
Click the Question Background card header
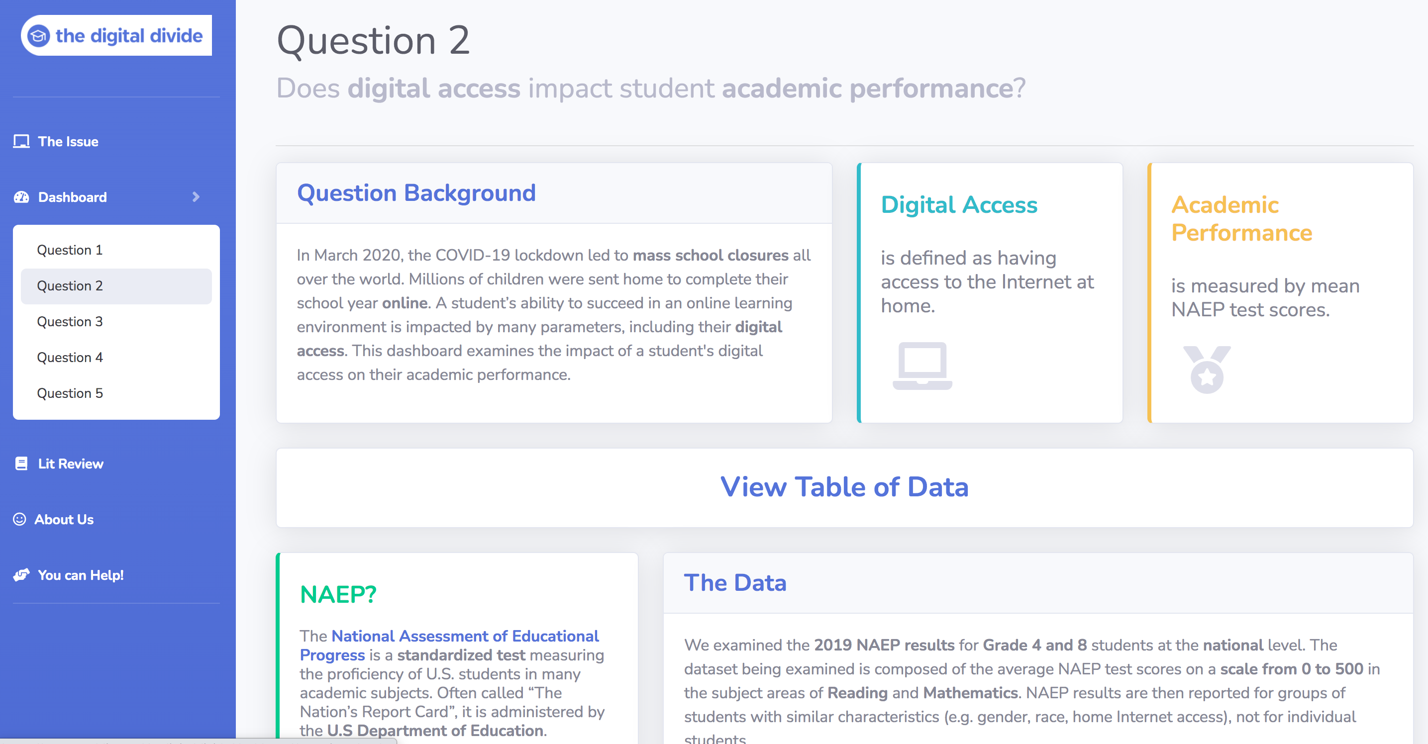click(554, 193)
